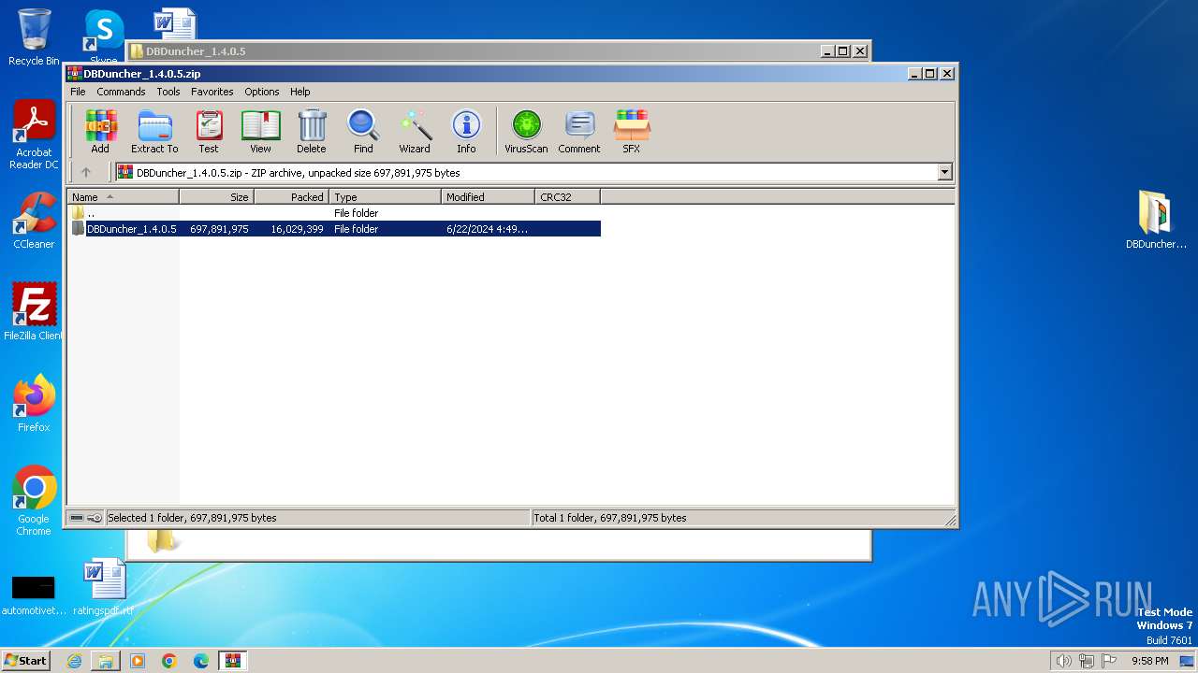Click the WinRAR taskbar button

[x=233, y=661]
